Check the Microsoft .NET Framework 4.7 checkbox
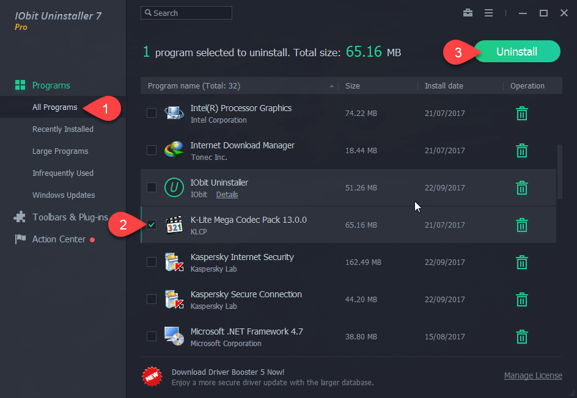The image size is (577, 398). 152,336
